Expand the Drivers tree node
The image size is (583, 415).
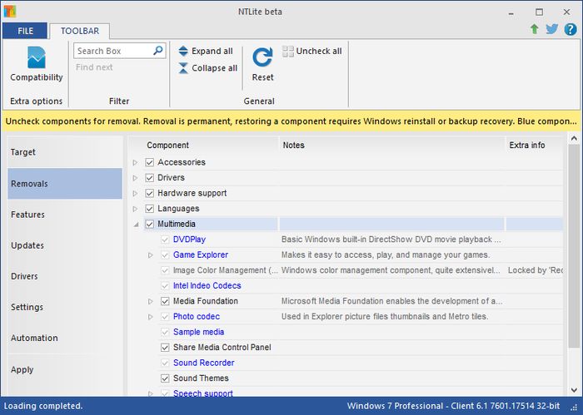(136, 178)
